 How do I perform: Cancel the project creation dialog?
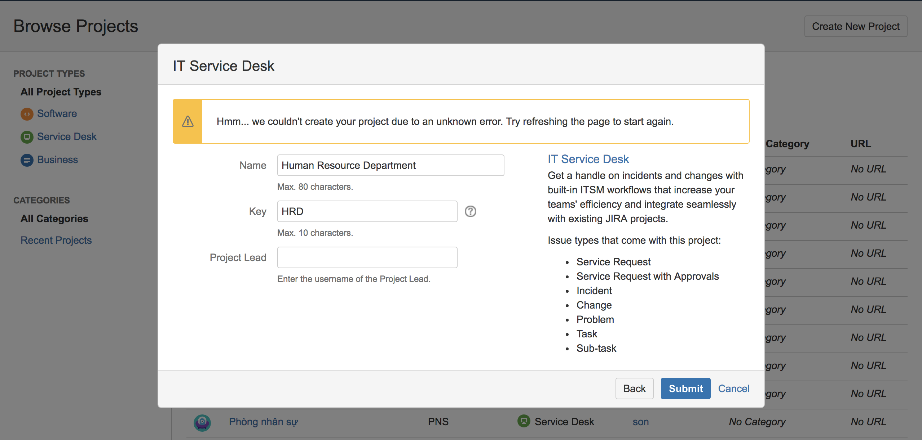(x=733, y=389)
